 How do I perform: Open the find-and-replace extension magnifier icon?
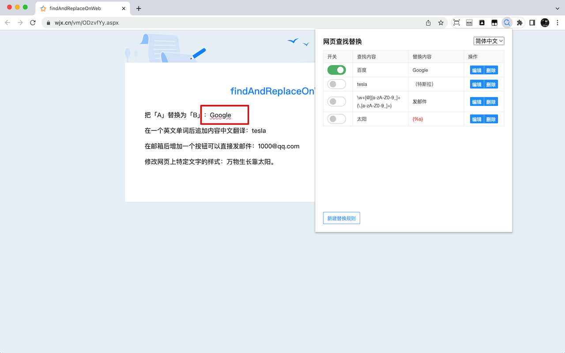click(507, 23)
